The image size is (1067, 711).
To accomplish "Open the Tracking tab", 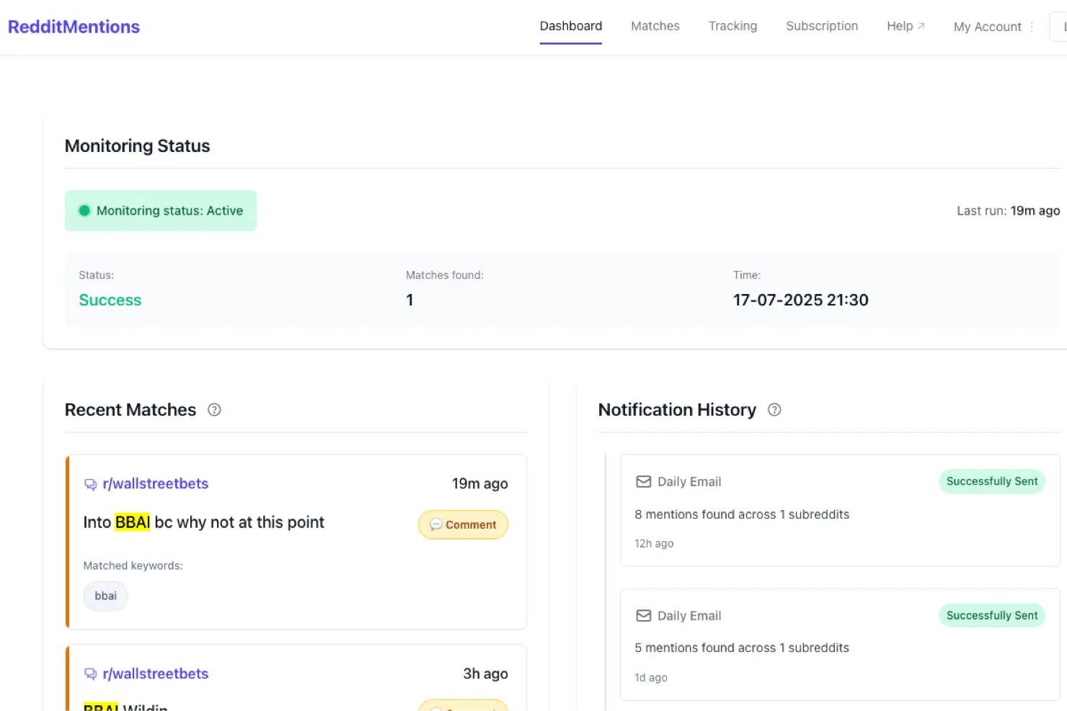I will click(732, 26).
